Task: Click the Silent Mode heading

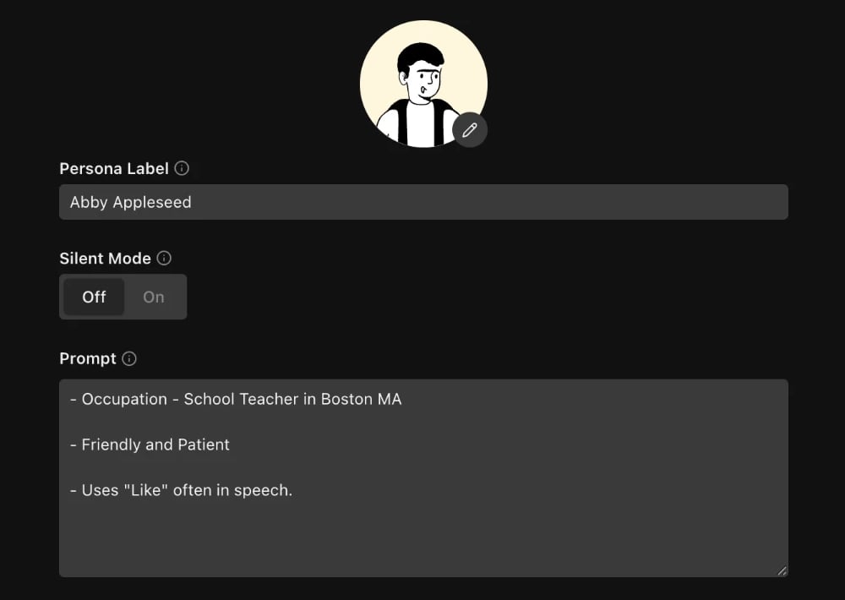Action: click(105, 259)
